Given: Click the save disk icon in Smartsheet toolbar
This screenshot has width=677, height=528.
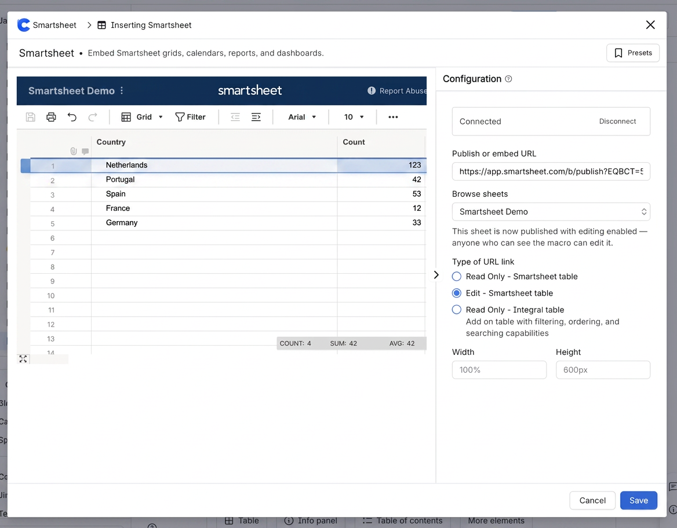Looking at the screenshot, I should click(x=30, y=117).
